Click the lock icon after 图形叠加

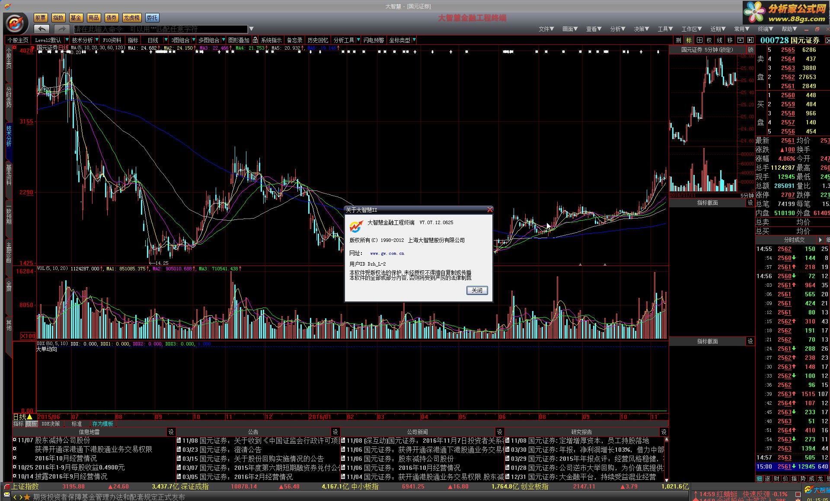255,40
